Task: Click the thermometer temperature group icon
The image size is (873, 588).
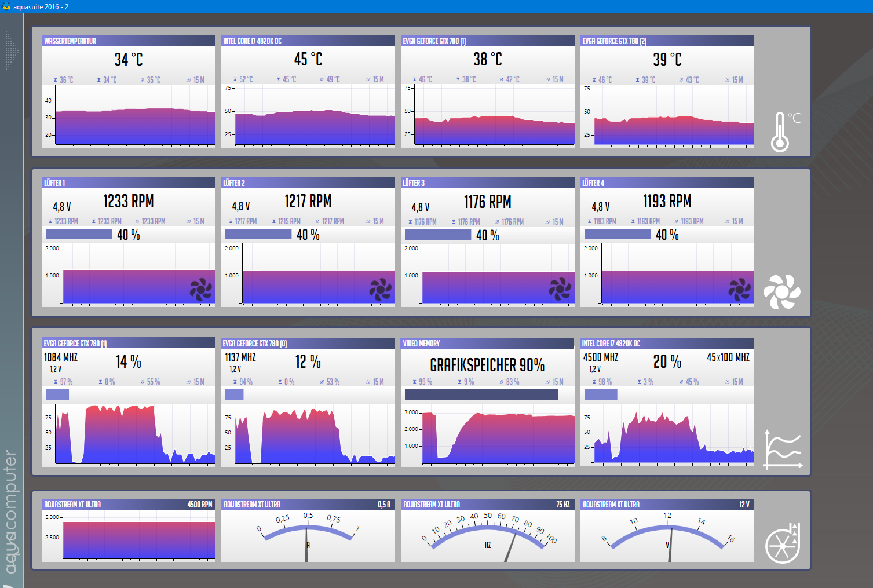Action: click(786, 132)
